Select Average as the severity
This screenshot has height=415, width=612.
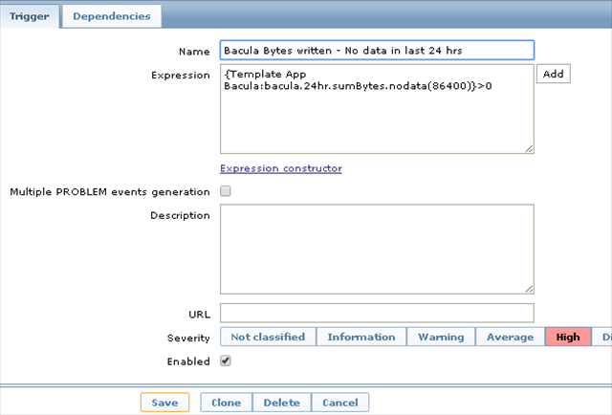pyautogui.click(x=510, y=337)
